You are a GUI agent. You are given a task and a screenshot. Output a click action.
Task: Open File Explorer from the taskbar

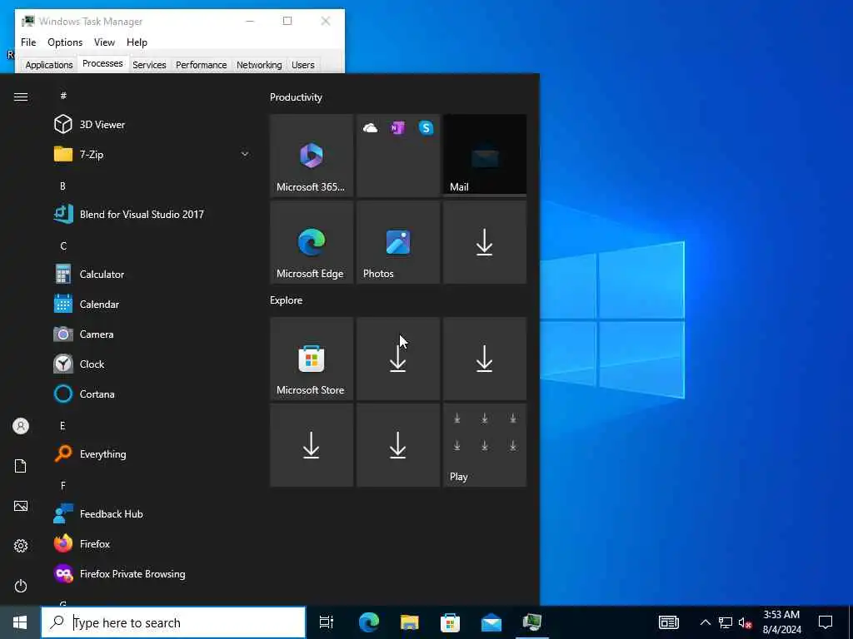410,622
